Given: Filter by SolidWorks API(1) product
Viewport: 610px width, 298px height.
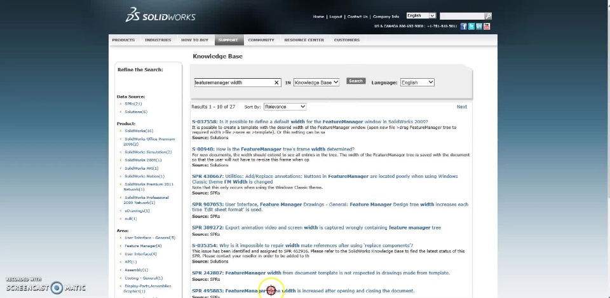Looking at the screenshot, I should [x=141, y=168].
